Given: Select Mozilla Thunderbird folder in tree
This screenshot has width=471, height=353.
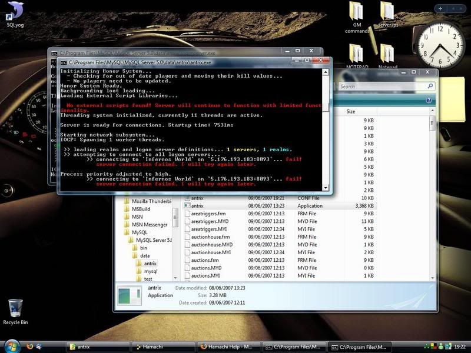Looking at the screenshot, I should (152, 201).
